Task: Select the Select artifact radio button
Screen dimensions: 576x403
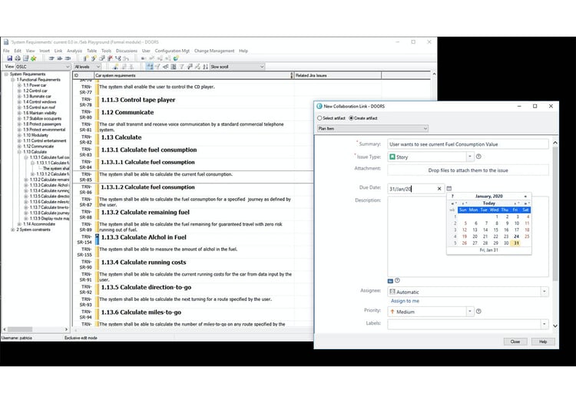Action: 319,118
